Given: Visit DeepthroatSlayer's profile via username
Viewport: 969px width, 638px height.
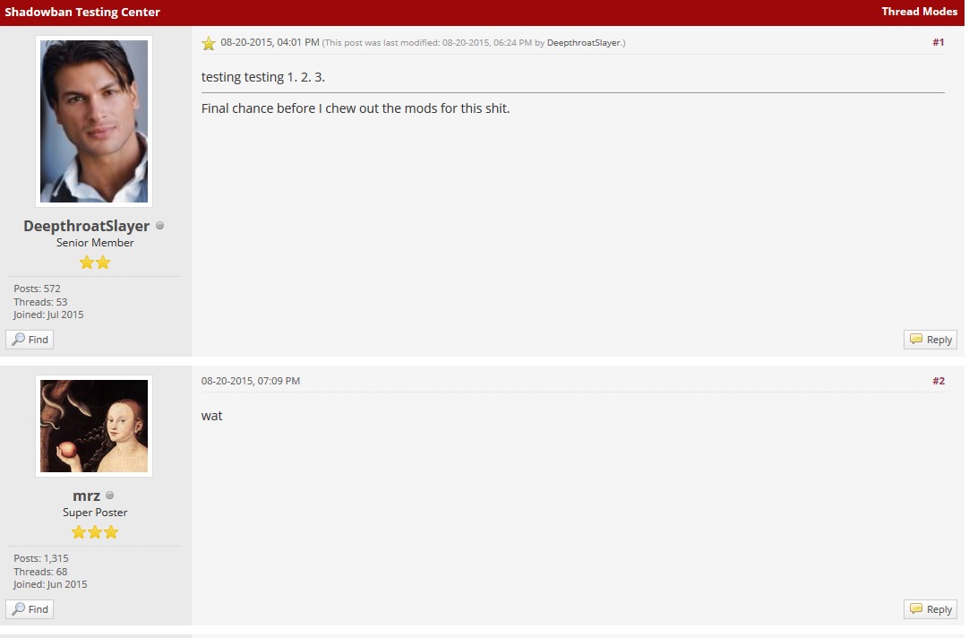Looking at the screenshot, I should pyautogui.click(x=87, y=226).
